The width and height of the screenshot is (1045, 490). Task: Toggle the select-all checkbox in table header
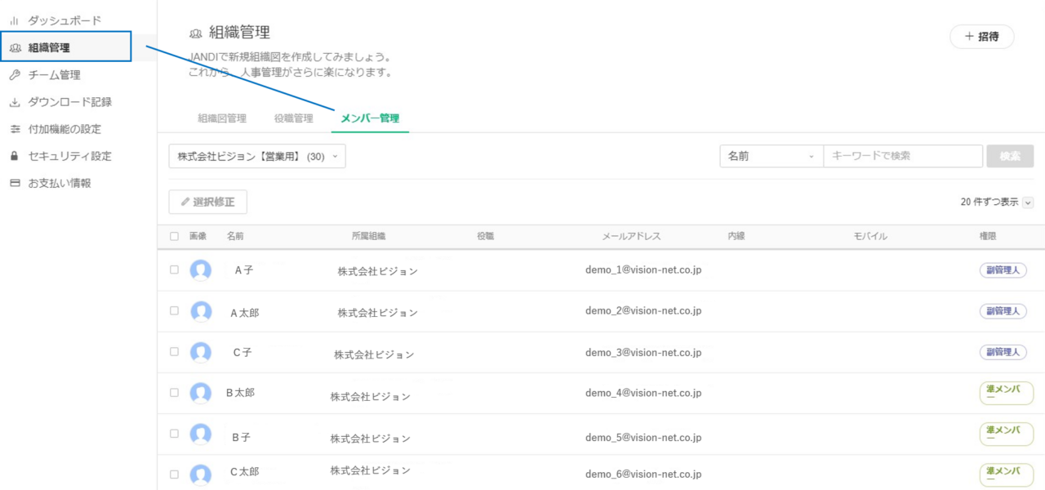(174, 236)
